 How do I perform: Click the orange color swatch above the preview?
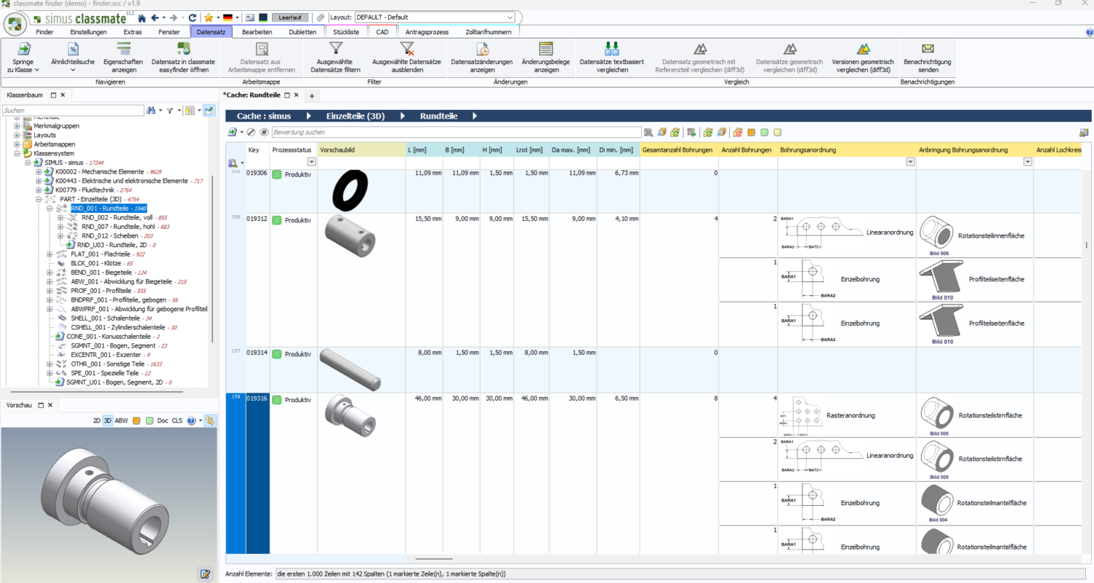(135, 420)
